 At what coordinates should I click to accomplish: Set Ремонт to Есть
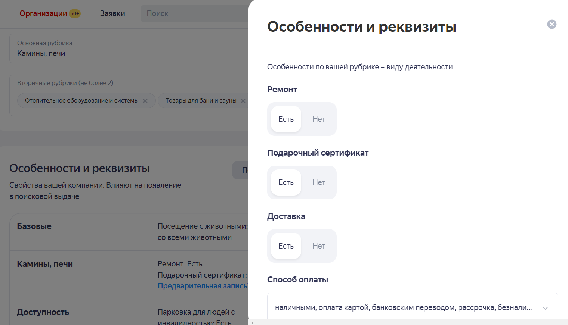[x=286, y=119]
